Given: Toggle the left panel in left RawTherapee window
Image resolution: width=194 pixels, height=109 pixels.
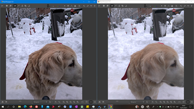Looking at the screenshot, I should click(2, 6).
